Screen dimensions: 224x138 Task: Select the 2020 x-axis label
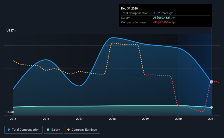point(178,119)
